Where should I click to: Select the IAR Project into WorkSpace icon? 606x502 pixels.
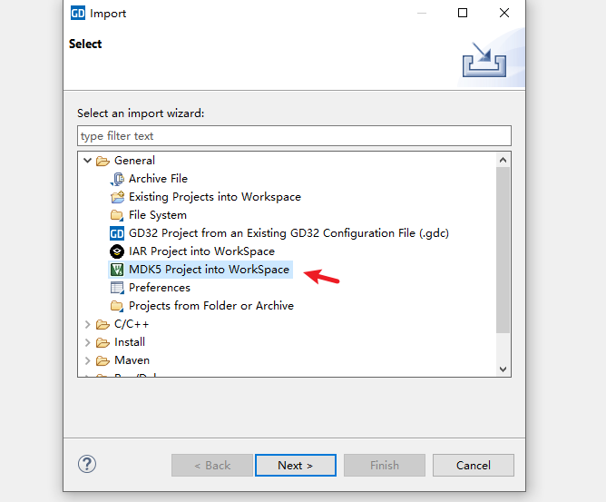(117, 251)
